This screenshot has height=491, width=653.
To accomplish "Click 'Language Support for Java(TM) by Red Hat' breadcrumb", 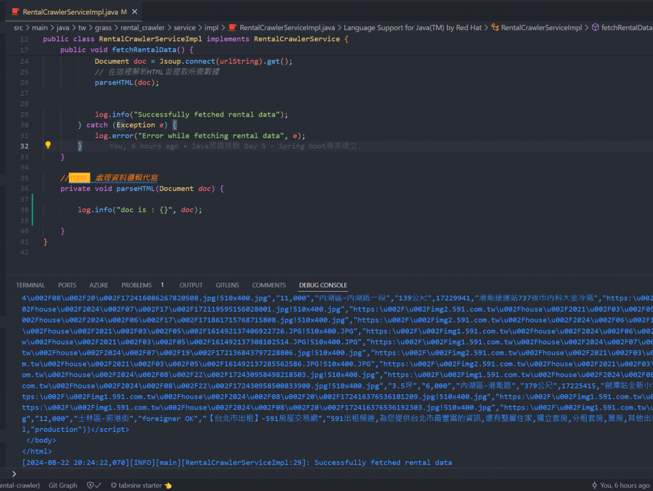I will coord(413,27).
